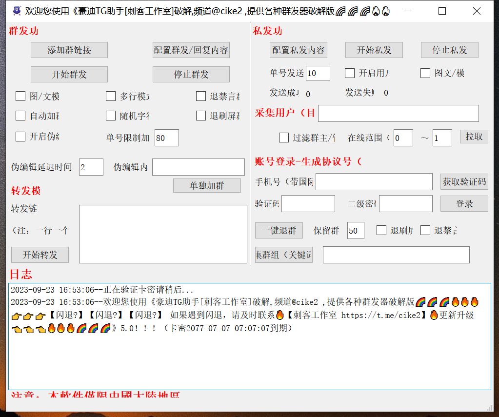This screenshot has height=417, width=499.
Task: Check the 退刷屏 box in group options
Action: [x=201, y=116]
